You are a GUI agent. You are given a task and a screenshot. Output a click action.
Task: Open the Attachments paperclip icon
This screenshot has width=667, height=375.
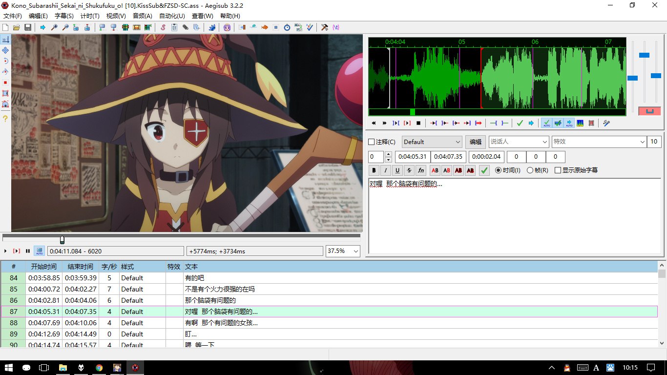tap(186, 27)
